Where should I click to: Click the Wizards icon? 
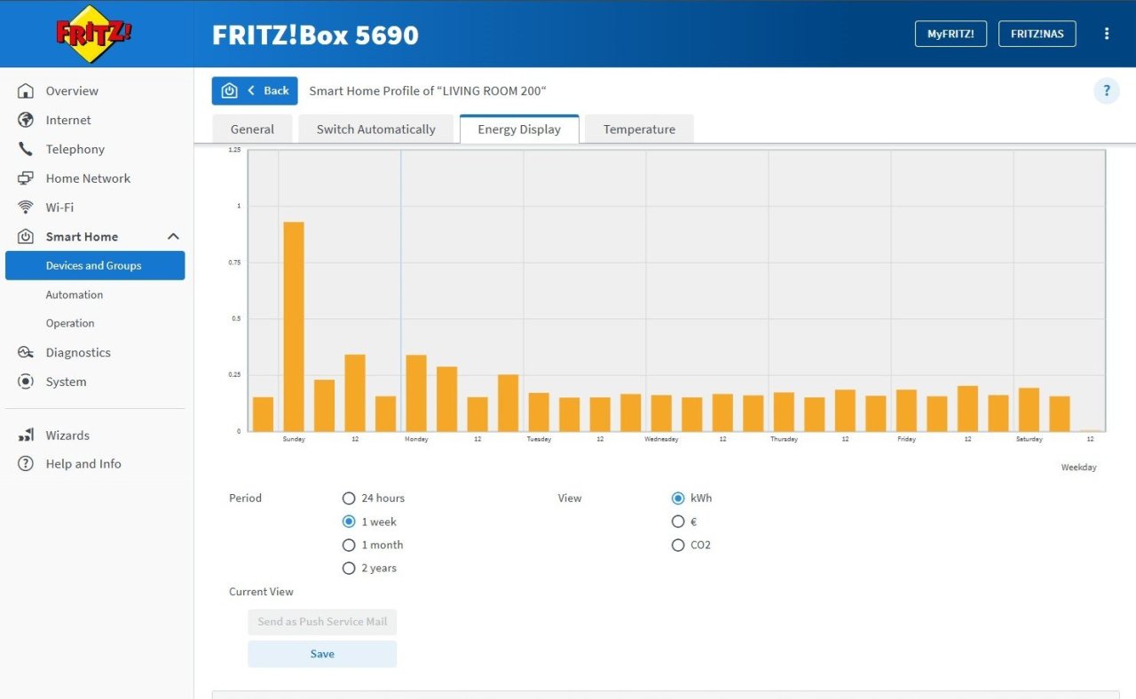coord(26,436)
